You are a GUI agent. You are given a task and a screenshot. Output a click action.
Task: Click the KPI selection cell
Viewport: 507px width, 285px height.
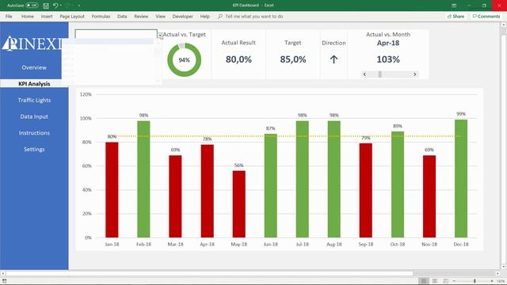point(116,34)
